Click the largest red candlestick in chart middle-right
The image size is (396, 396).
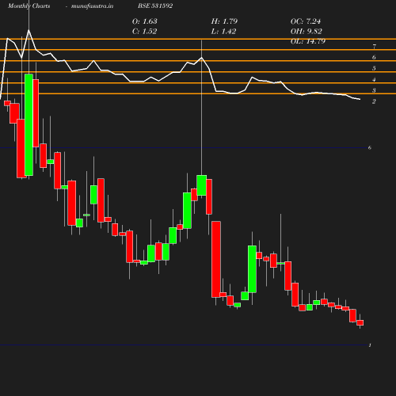click(x=216, y=259)
